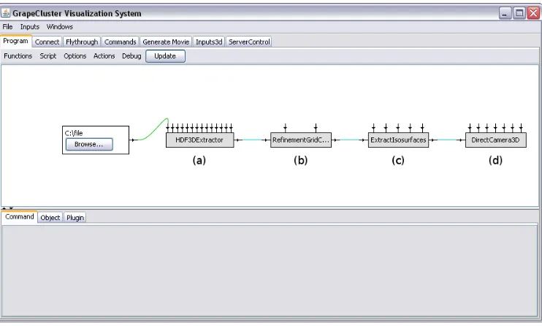Click the last top port of ExtractIsosurfaces

coord(422,128)
